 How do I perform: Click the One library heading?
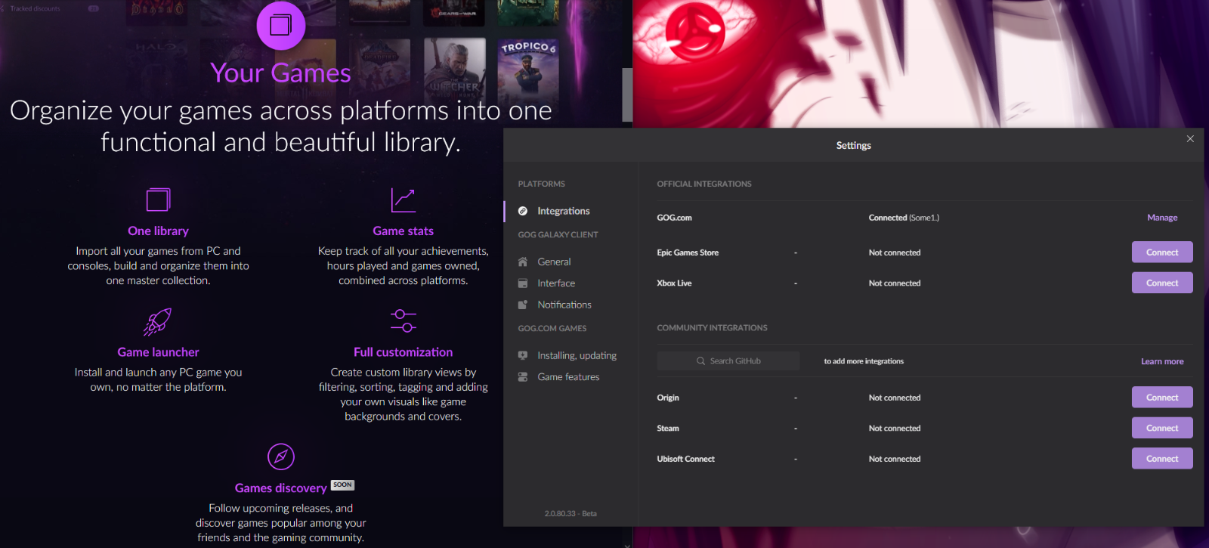(158, 231)
